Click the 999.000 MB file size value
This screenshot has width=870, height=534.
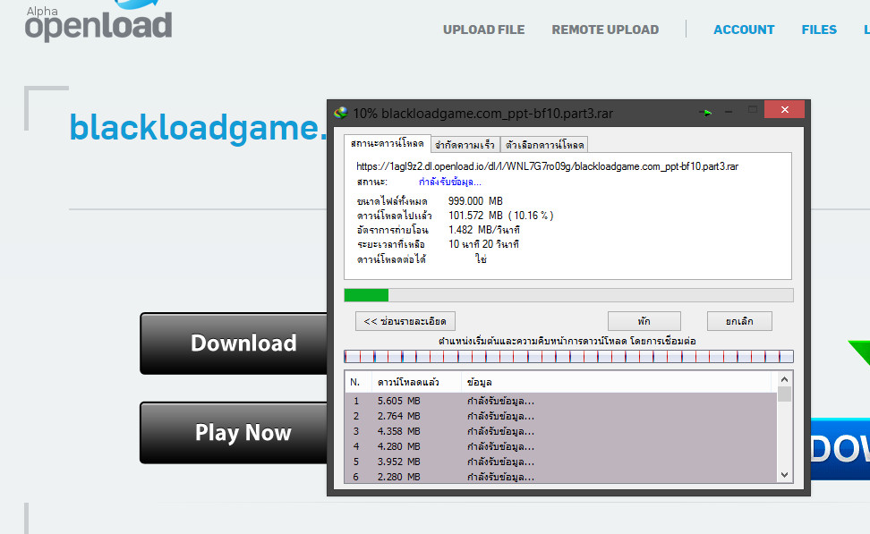point(475,200)
